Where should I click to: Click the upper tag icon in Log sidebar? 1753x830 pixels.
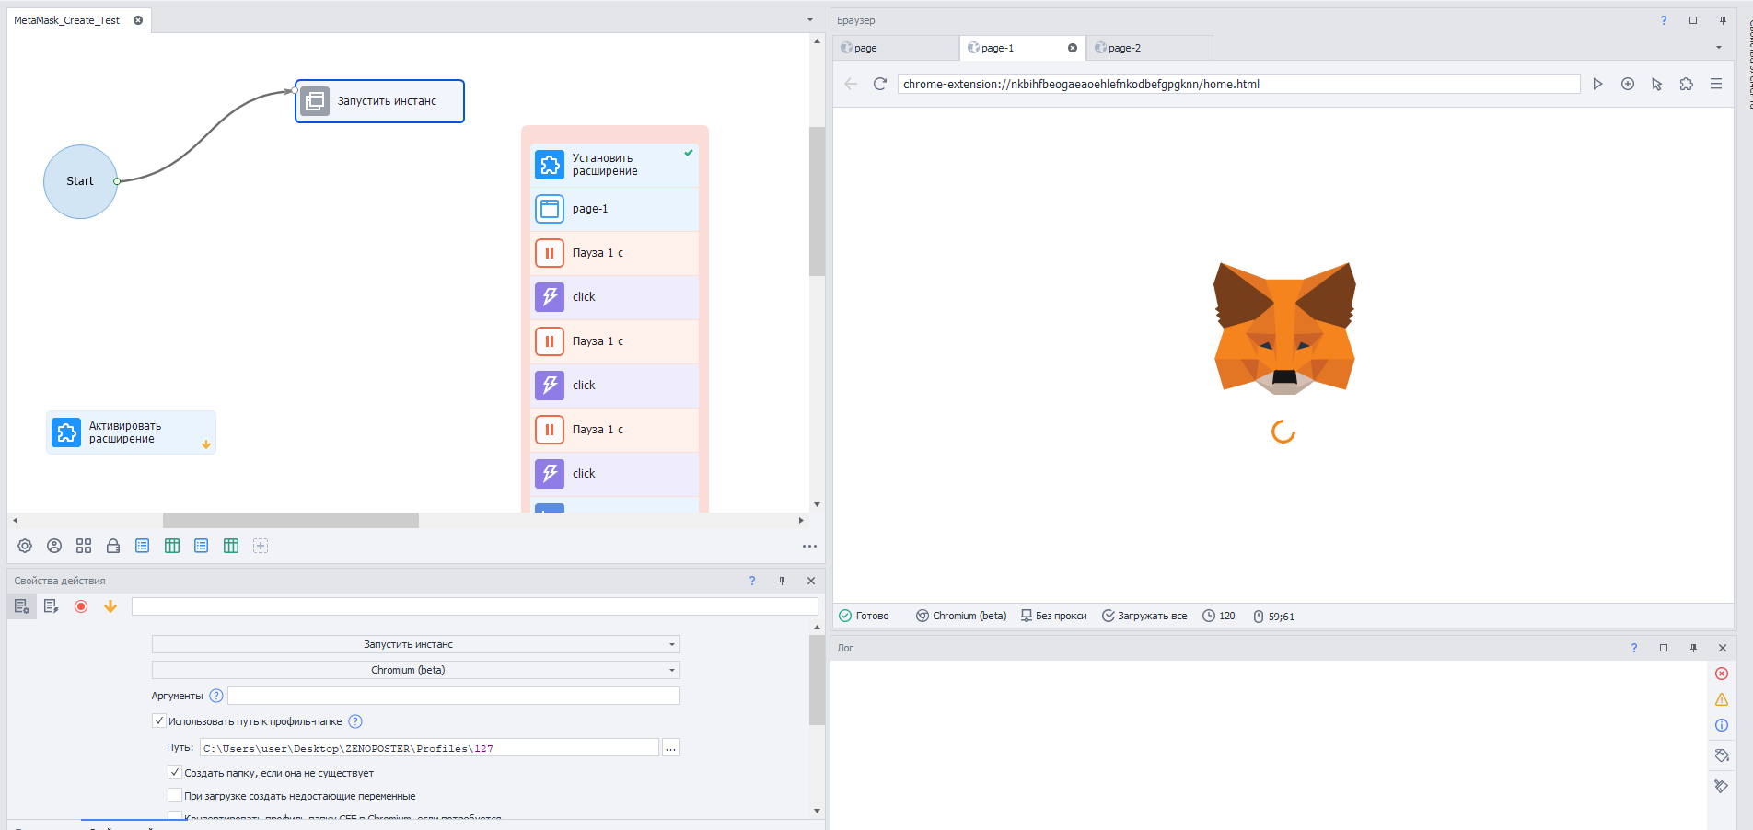click(1722, 755)
